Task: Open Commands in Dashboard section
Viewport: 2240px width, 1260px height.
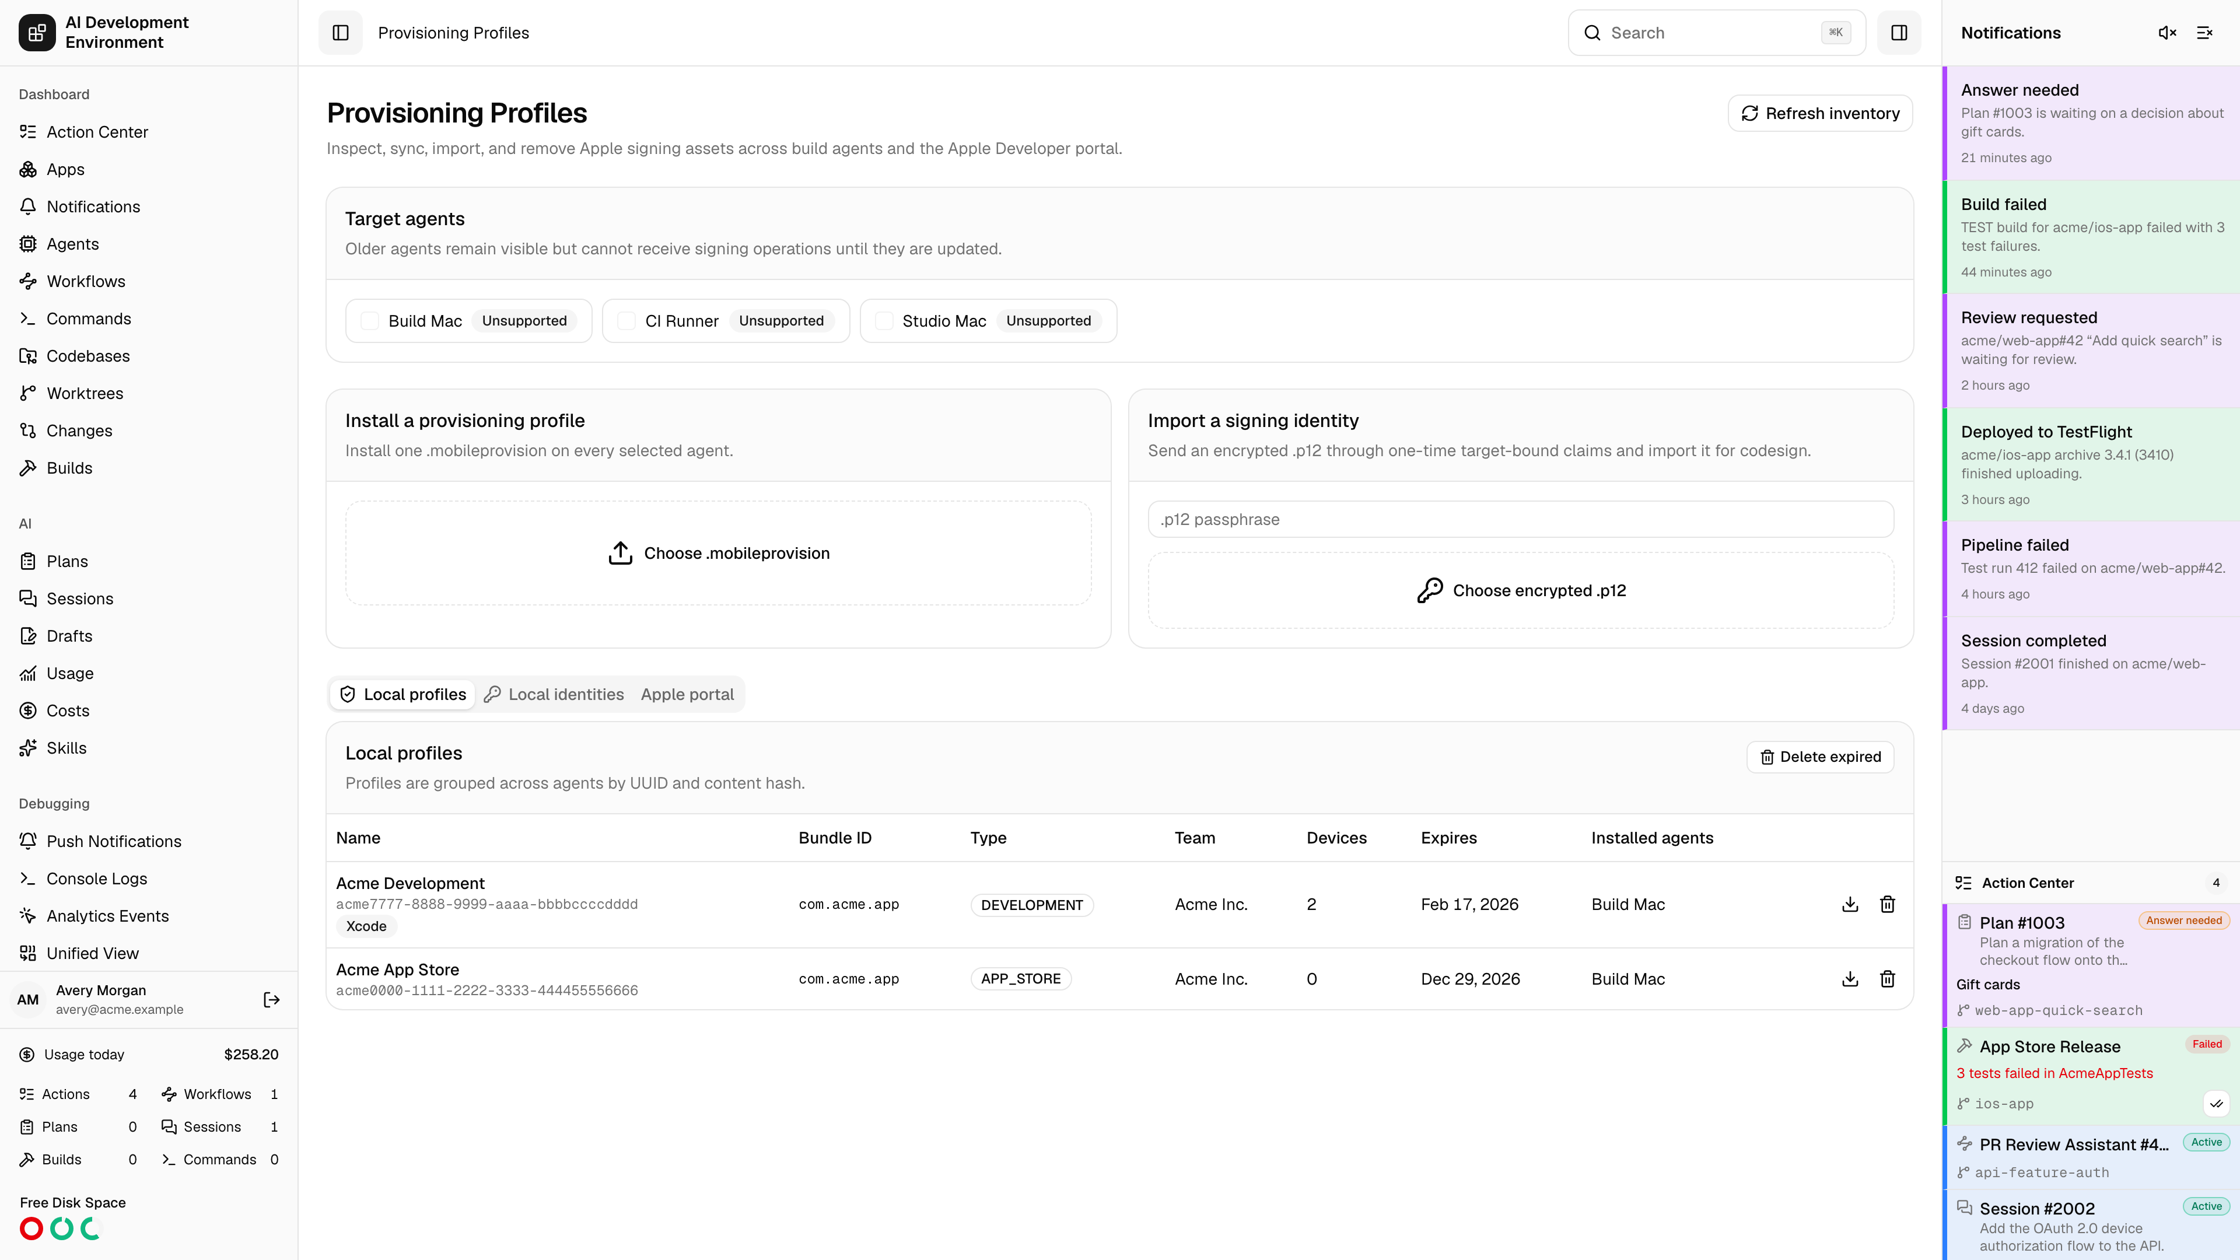Action: click(149, 319)
